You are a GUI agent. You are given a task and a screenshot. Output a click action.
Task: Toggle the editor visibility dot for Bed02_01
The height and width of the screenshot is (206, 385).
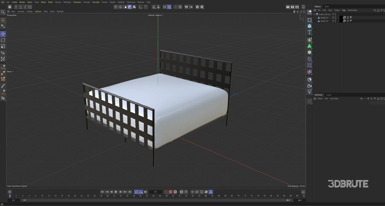click(x=335, y=17)
